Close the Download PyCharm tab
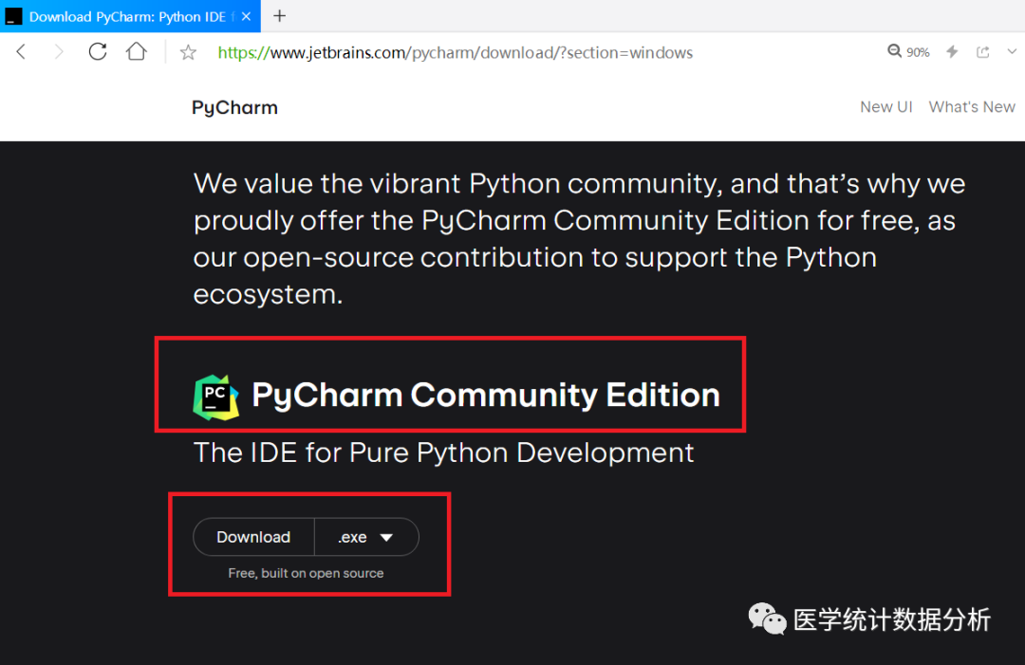This screenshot has width=1025, height=665. pos(247,16)
